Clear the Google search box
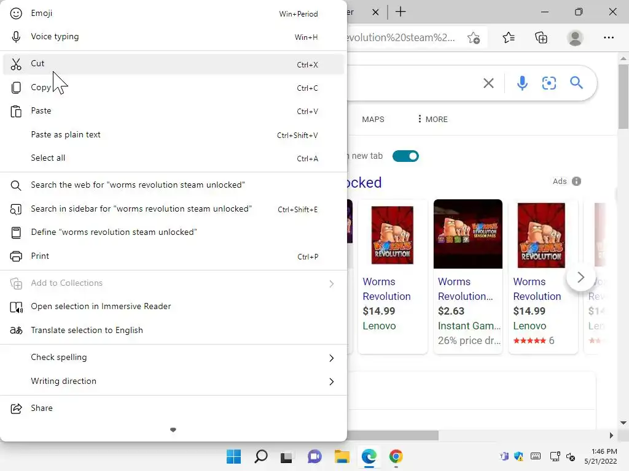Viewport: 629px width, 471px height. [488, 83]
